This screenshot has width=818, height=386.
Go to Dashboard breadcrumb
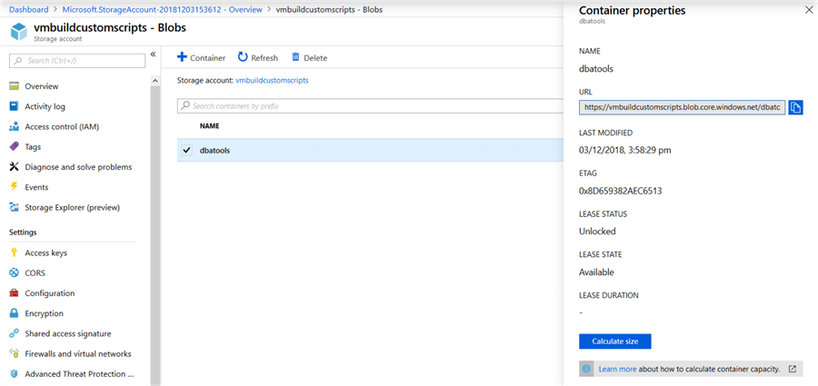29,10
